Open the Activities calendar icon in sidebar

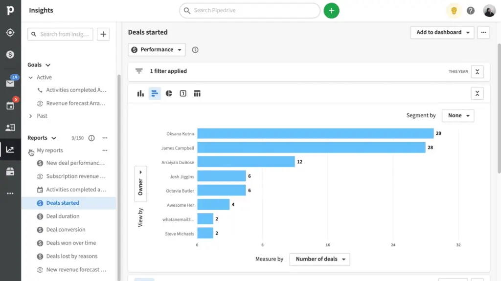(x=10, y=106)
